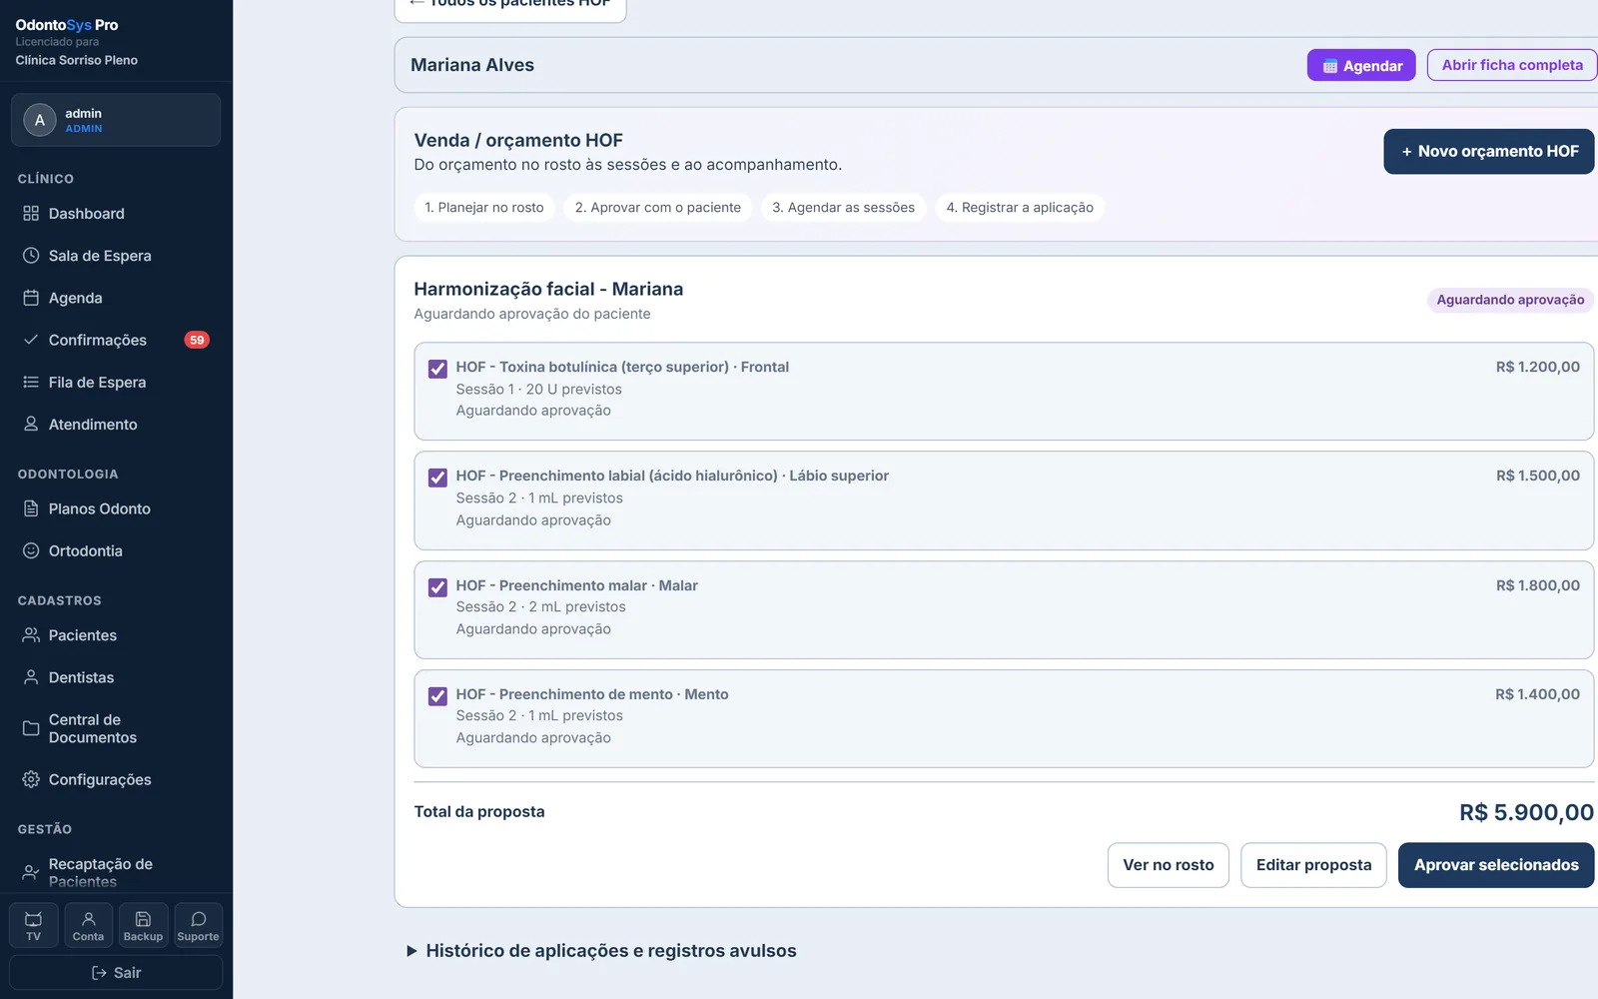
Task: Open Central de Documentos folder icon
Action: pyautogui.click(x=31, y=728)
